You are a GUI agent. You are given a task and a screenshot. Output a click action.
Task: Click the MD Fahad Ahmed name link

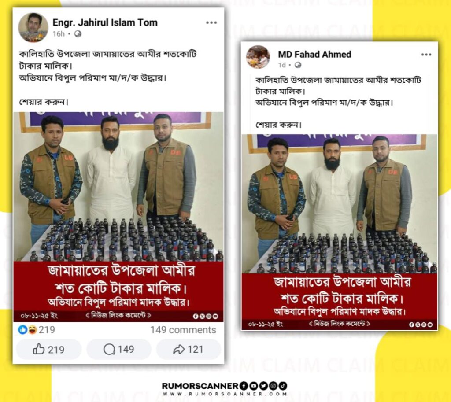[x=314, y=54]
